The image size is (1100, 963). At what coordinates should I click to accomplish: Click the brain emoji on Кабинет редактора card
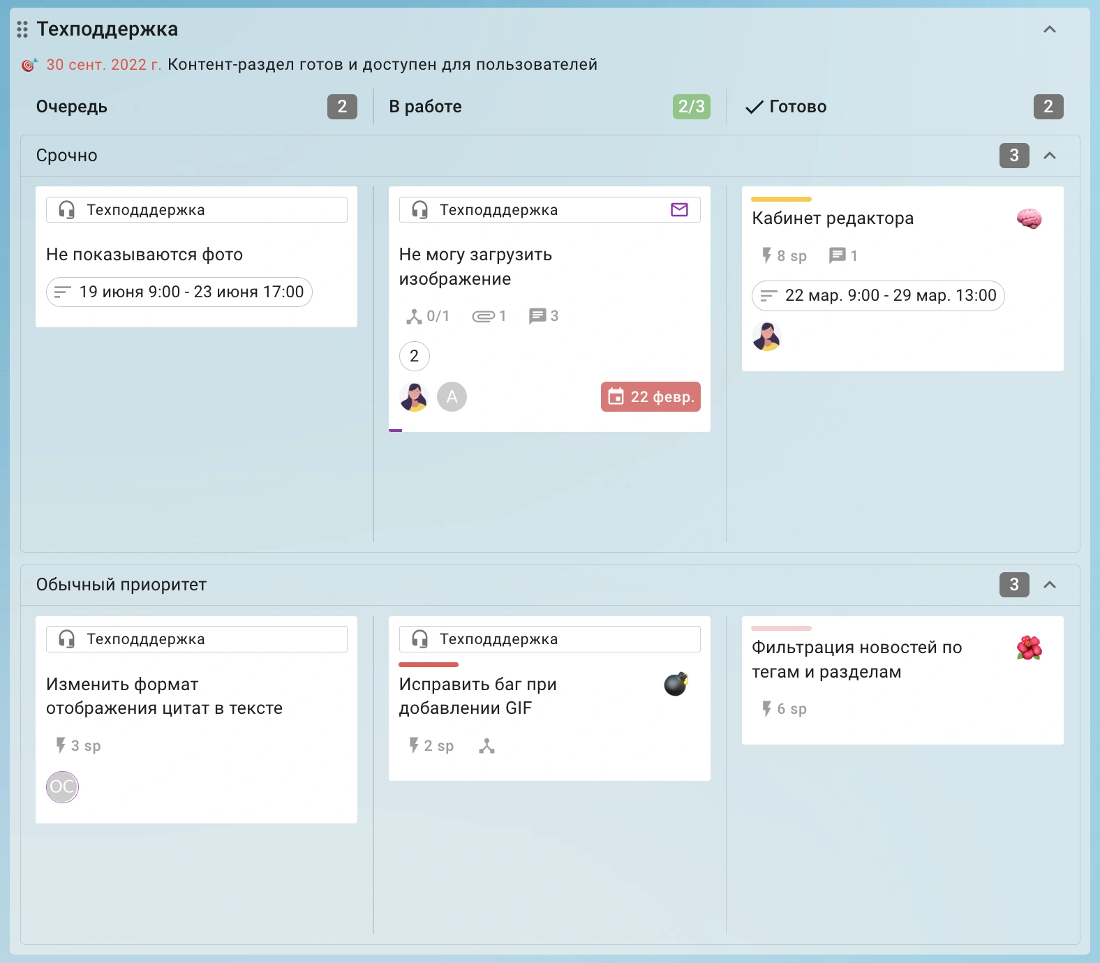tap(1029, 219)
